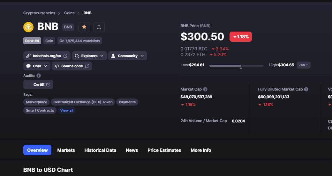Click the 0.0204 volume ratio value
332x176 pixels.
[238, 121]
